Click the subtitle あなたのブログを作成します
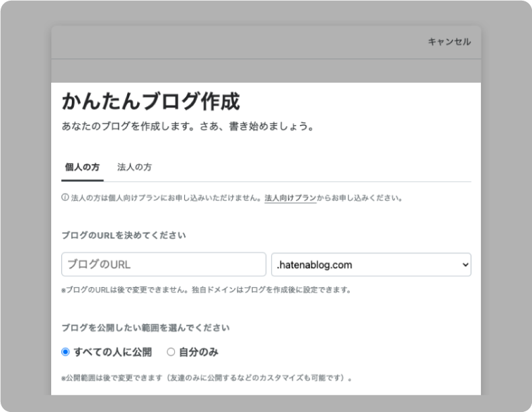 pyautogui.click(x=188, y=126)
